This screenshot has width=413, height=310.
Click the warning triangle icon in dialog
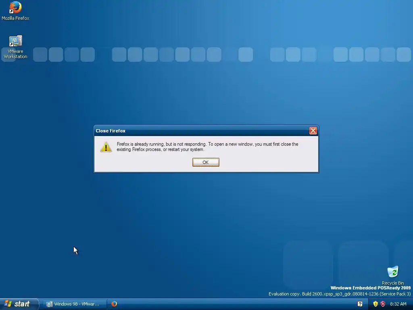tap(106, 147)
